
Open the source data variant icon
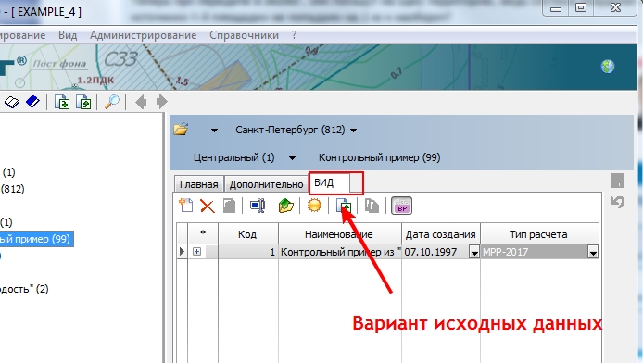tap(344, 206)
